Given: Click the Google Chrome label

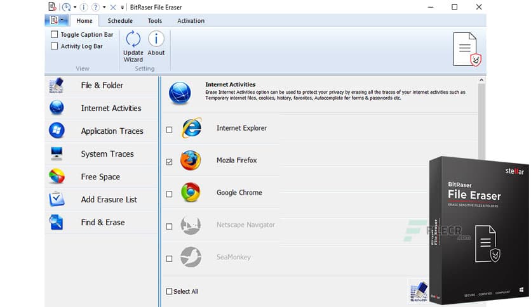Looking at the screenshot, I should pyautogui.click(x=239, y=193).
